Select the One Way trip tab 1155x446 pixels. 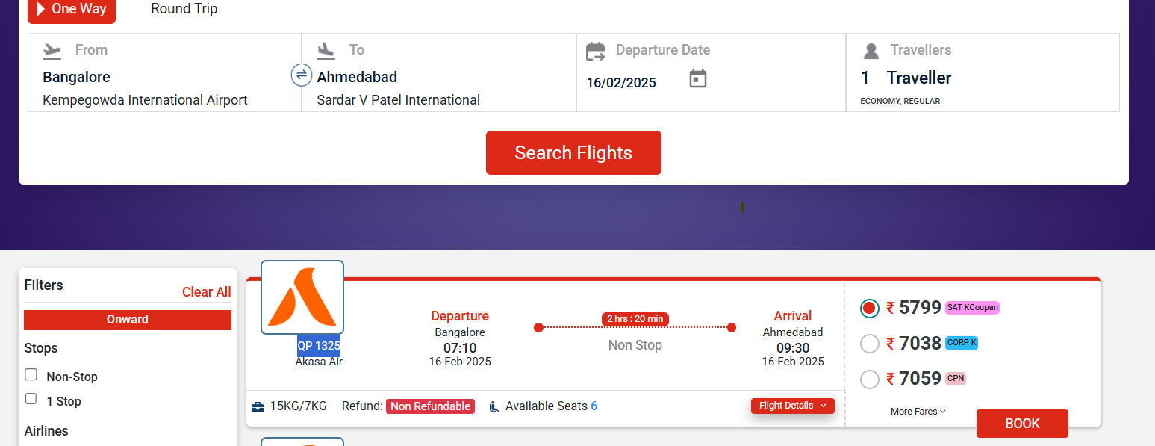72,10
